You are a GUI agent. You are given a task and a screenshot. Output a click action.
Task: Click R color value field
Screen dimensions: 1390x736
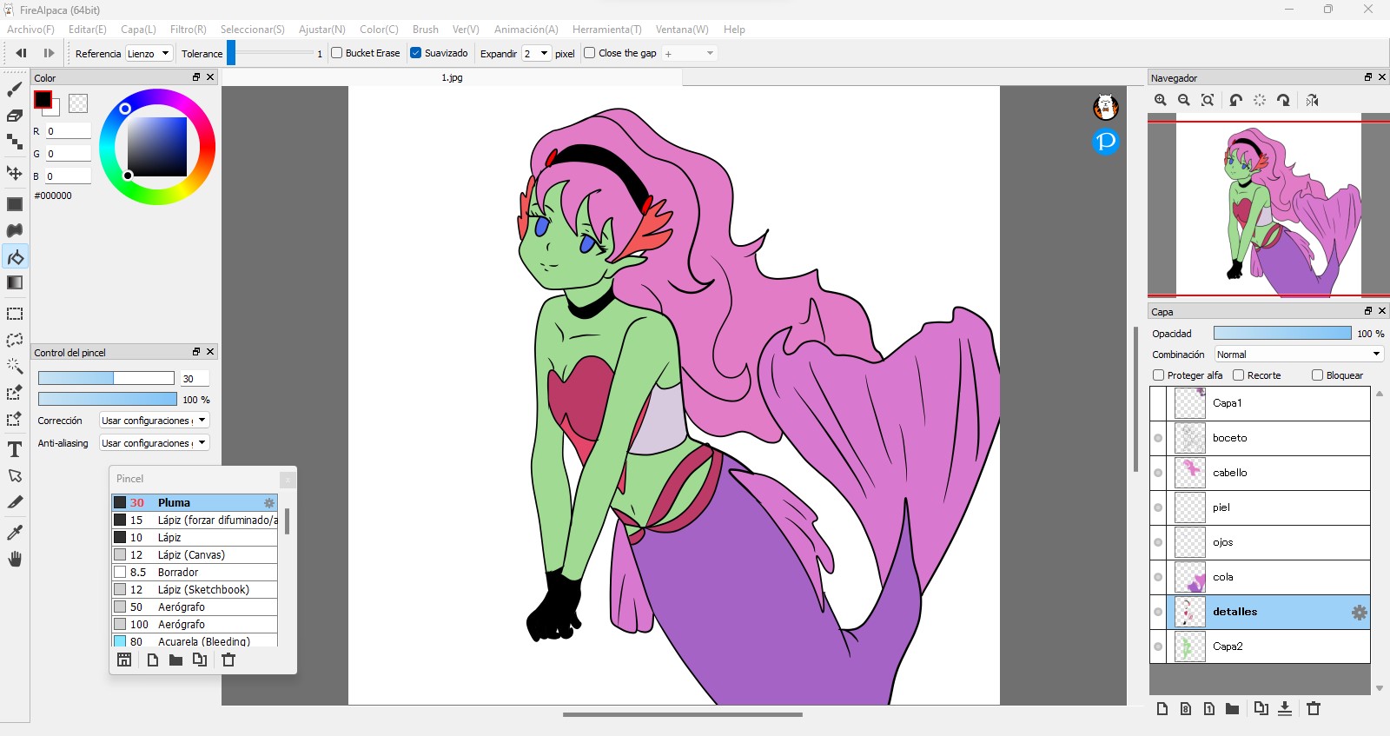pyautogui.click(x=68, y=131)
